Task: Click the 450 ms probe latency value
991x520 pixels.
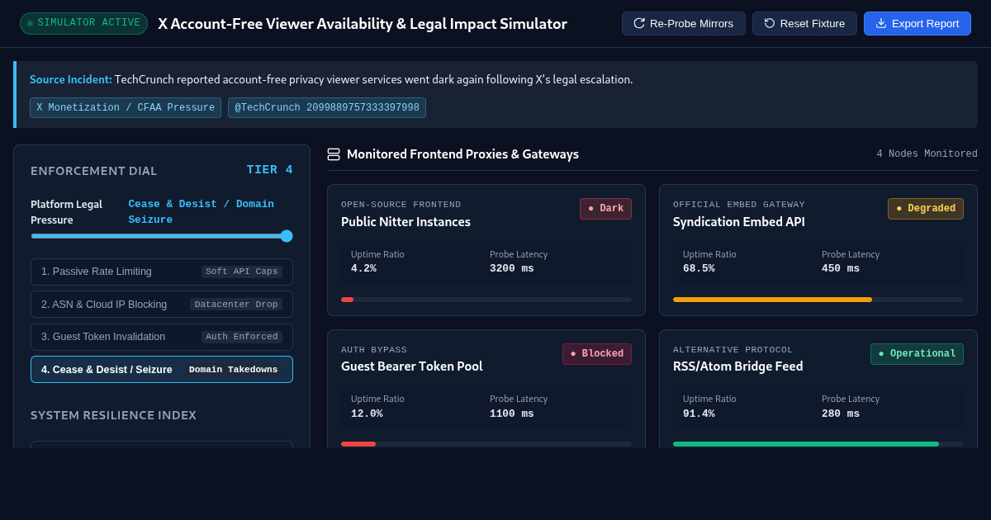Action: [841, 268]
